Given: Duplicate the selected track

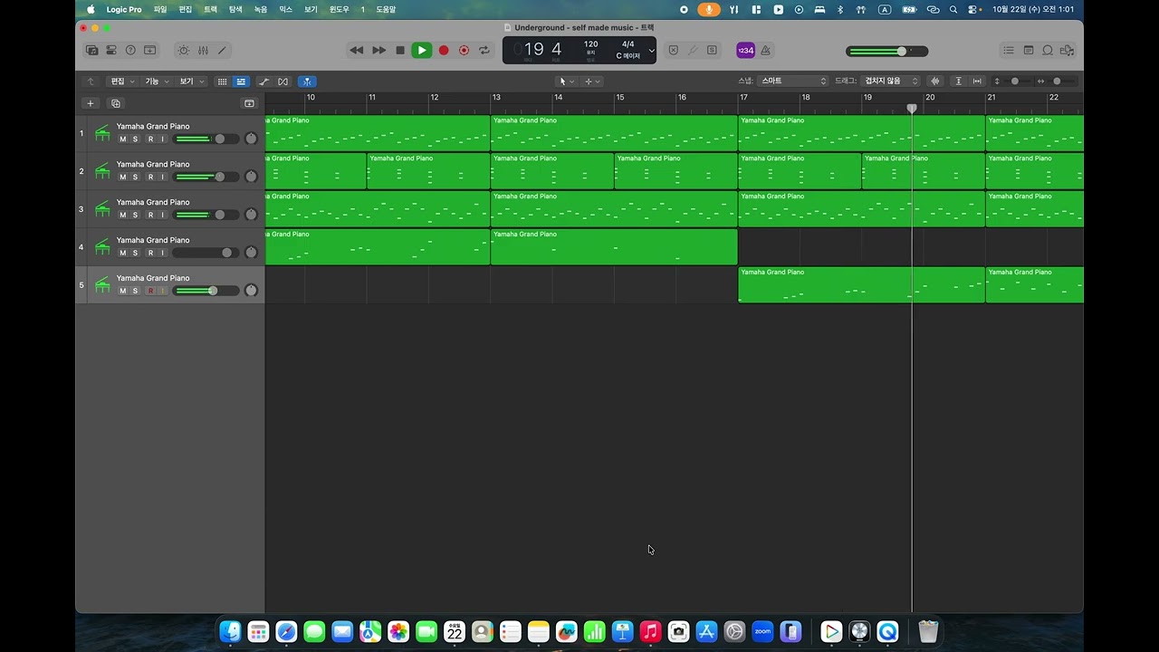Looking at the screenshot, I should (x=115, y=103).
